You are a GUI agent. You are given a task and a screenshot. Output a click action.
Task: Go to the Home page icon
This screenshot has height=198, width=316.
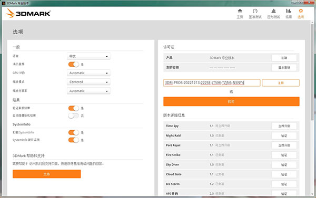240,11
